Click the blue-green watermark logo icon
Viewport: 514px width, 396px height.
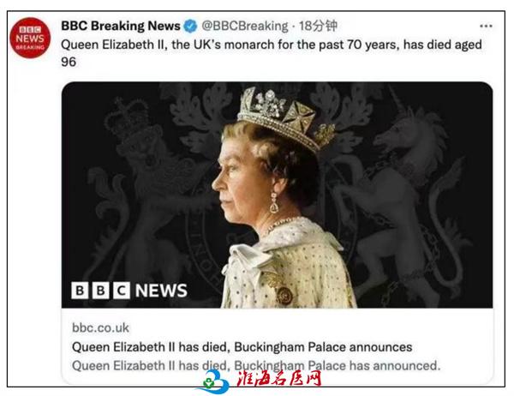coord(213,382)
